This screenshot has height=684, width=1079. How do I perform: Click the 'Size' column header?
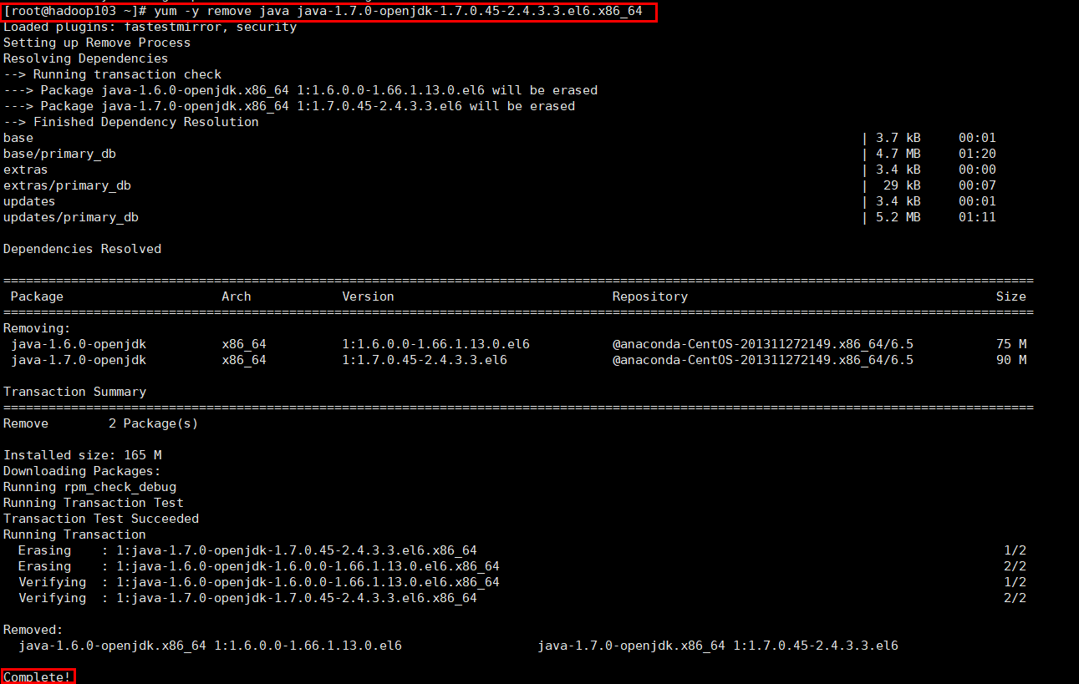(1011, 296)
